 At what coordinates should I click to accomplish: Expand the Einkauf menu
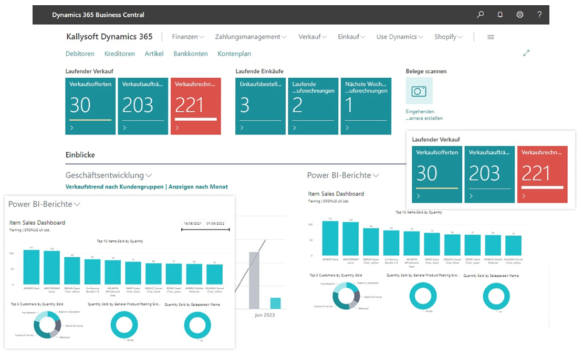point(351,37)
